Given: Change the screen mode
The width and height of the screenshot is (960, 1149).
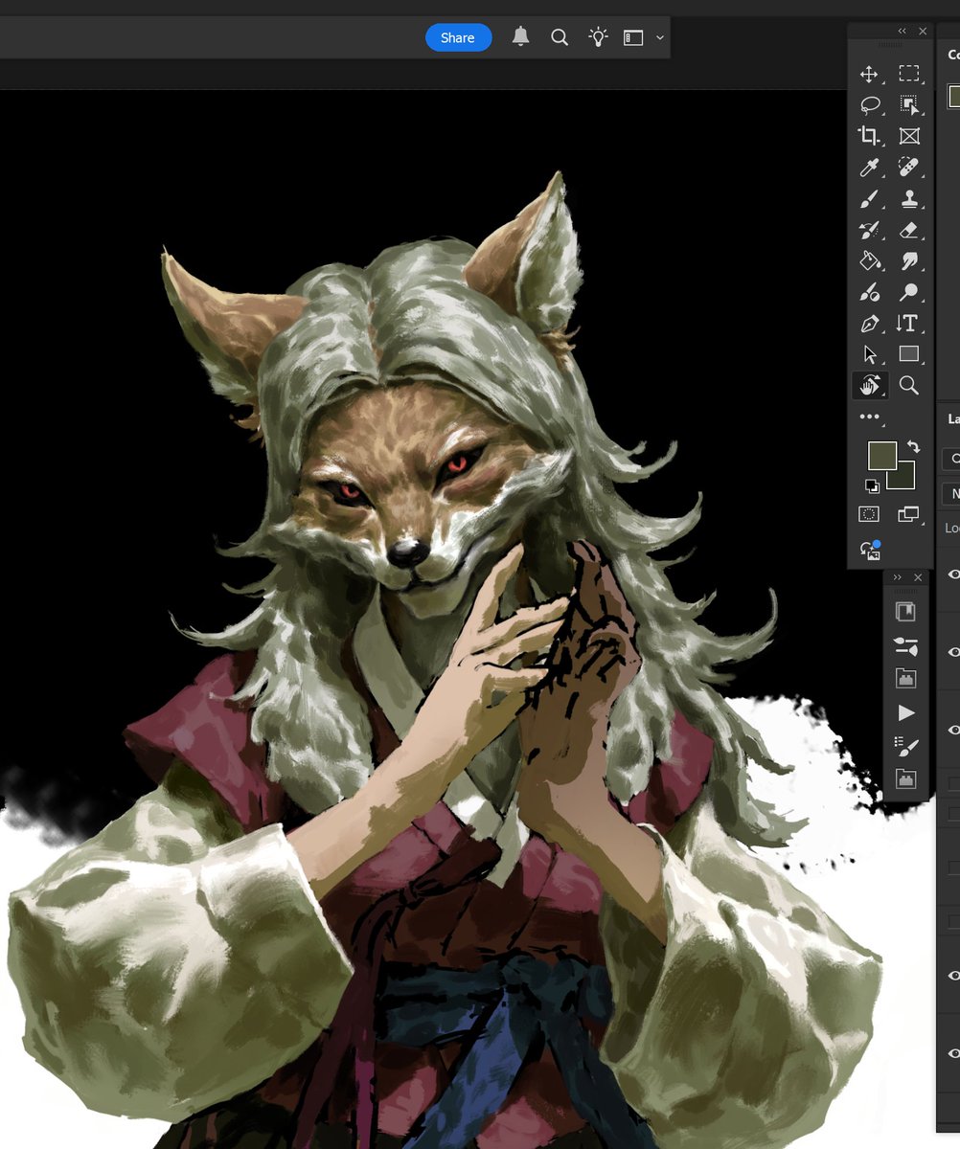Looking at the screenshot, I should (908, 515).
